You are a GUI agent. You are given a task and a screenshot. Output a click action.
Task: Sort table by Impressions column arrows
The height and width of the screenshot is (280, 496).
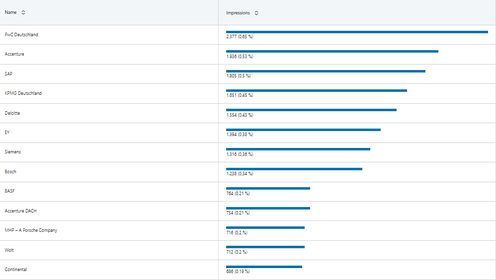(256, 13)
